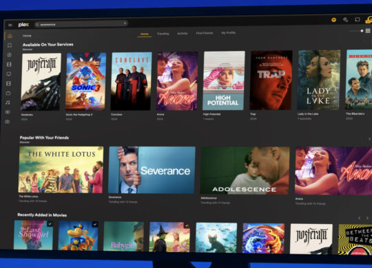The height and width of the screenshot is (268, 372).
Task: Click the search magnifier icon in search bar
Action: [x=37, y=25]
